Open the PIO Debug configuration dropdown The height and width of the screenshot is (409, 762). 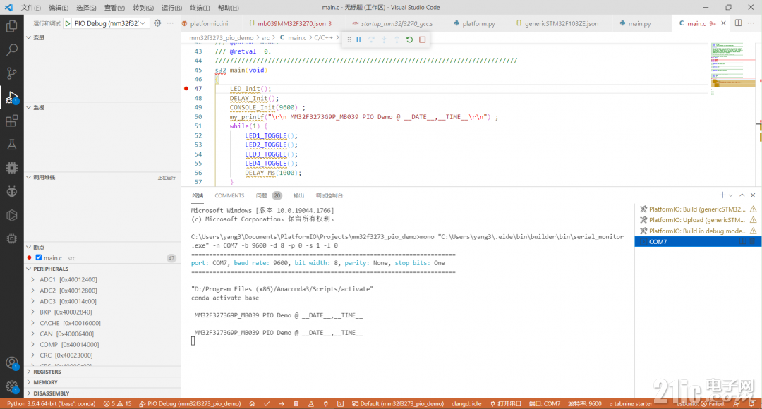click(110, 23)
